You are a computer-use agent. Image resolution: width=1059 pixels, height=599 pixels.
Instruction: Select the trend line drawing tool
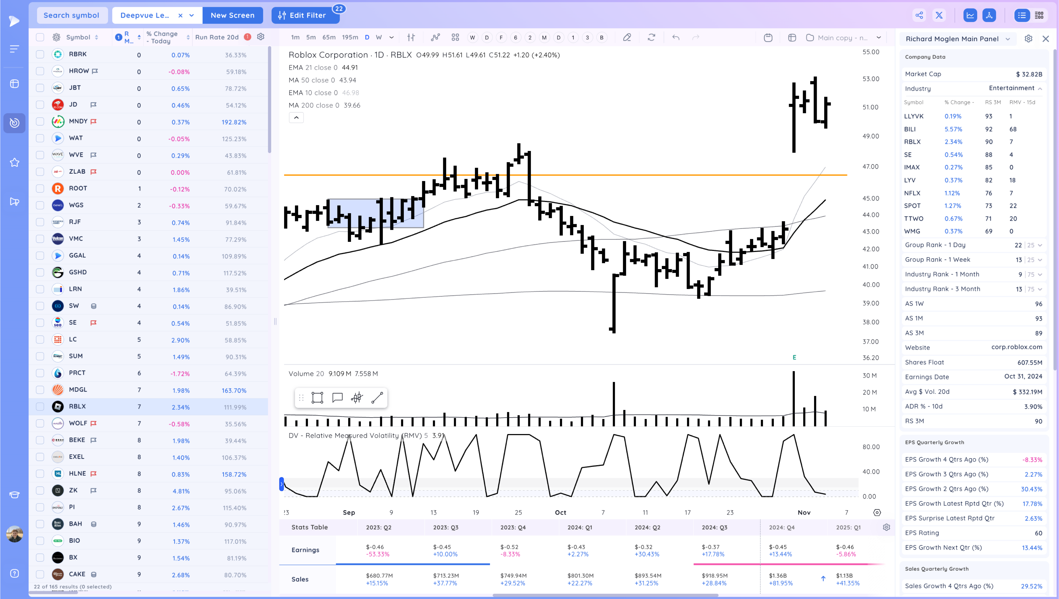tap(377, 397)
